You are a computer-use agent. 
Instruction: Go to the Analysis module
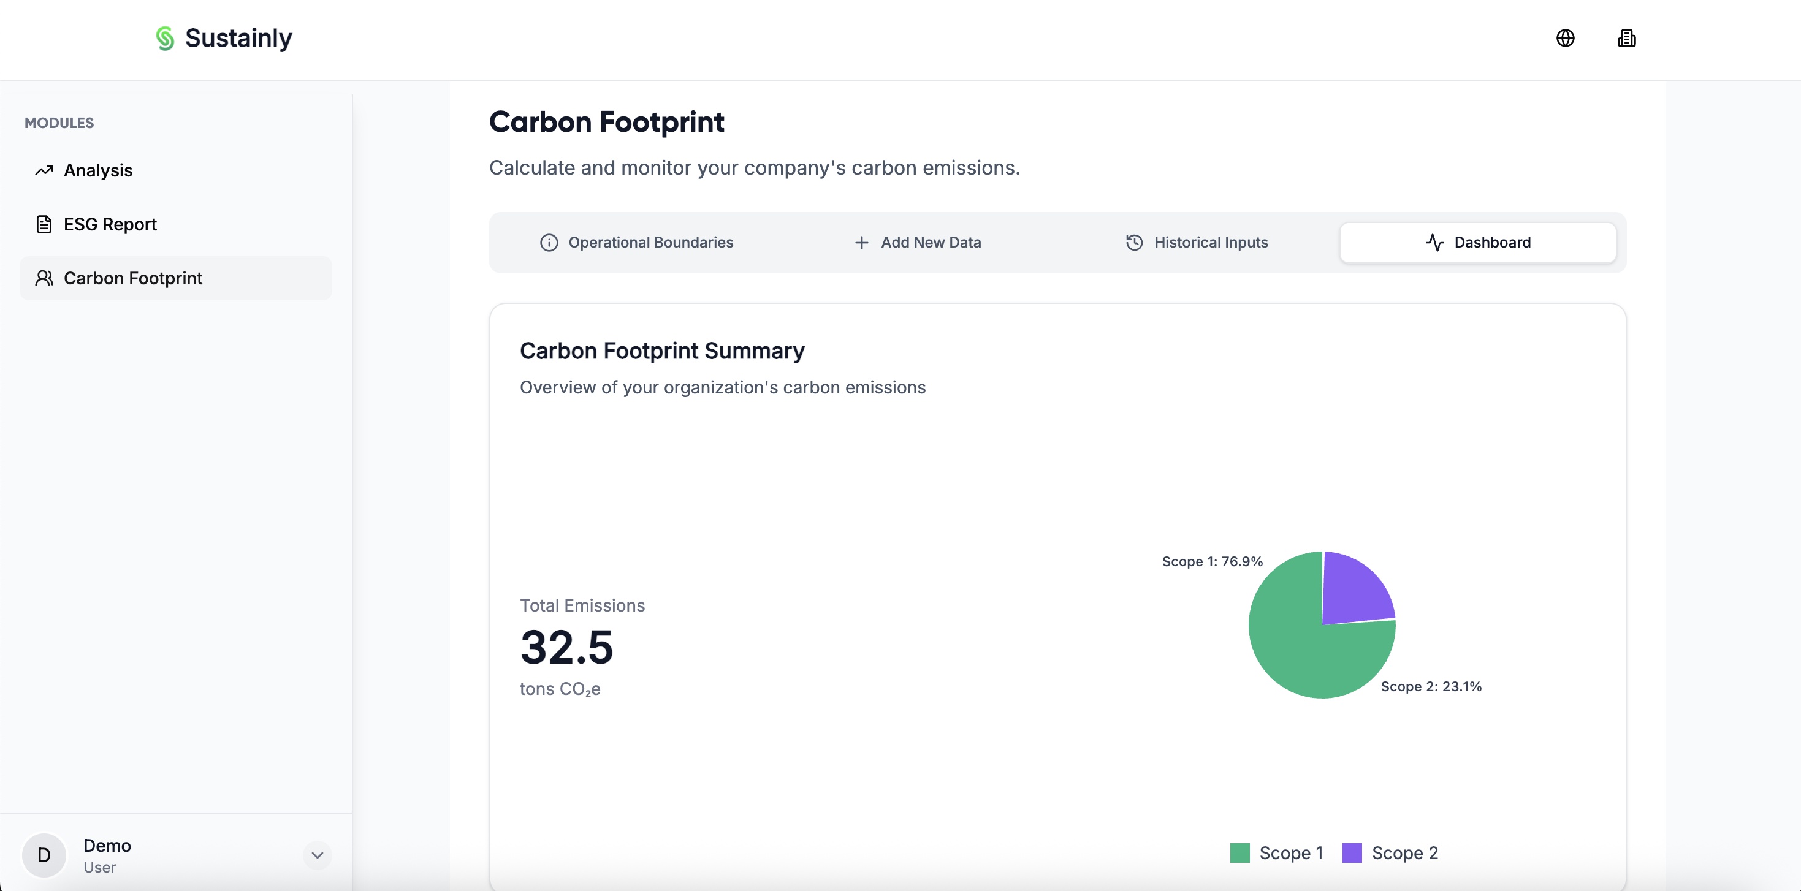[x=98, y=170]
